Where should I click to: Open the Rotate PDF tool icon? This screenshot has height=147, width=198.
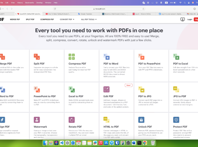[71, 120]
